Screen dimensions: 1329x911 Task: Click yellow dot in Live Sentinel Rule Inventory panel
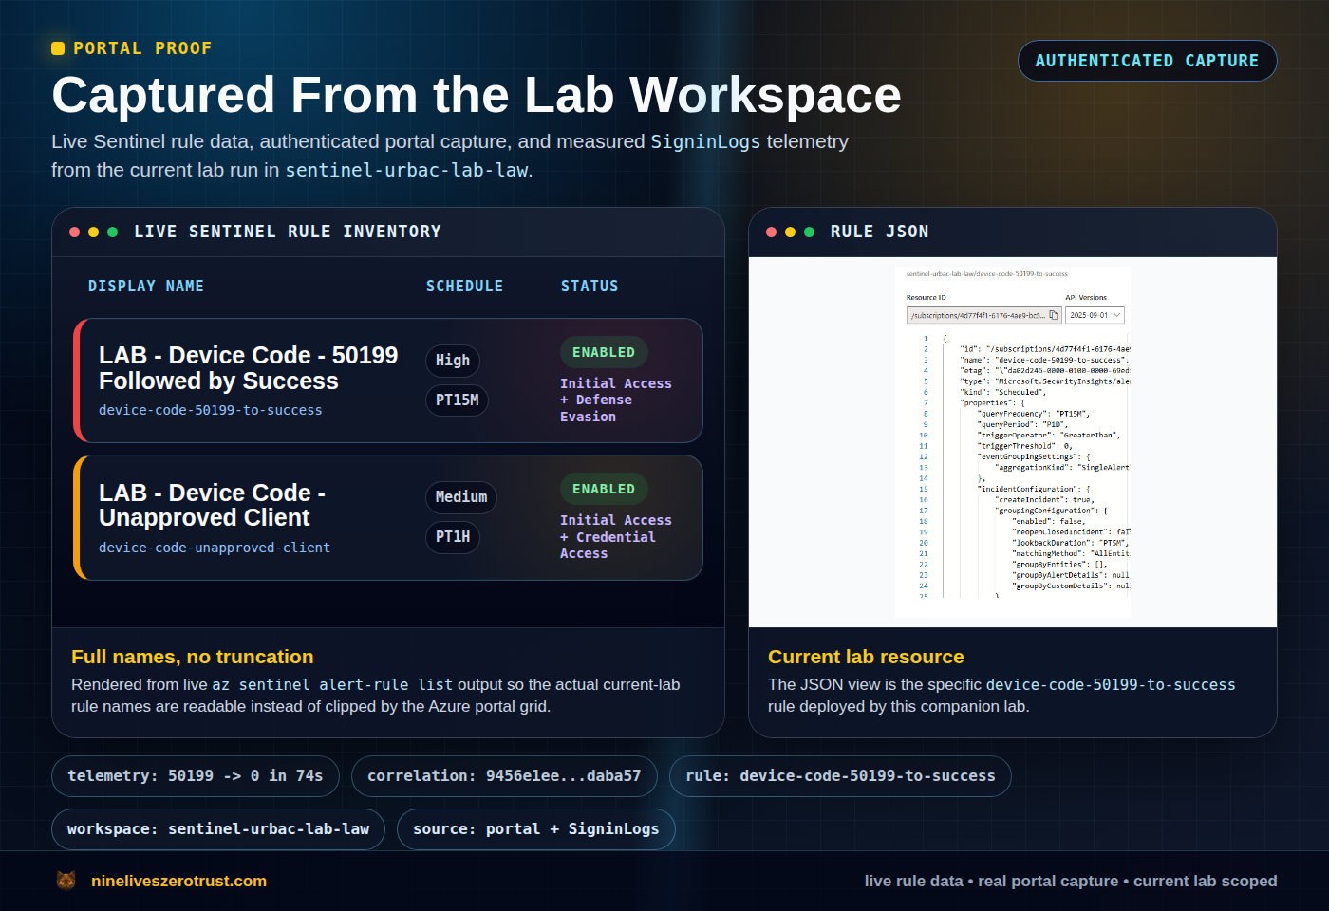(93, 232)
